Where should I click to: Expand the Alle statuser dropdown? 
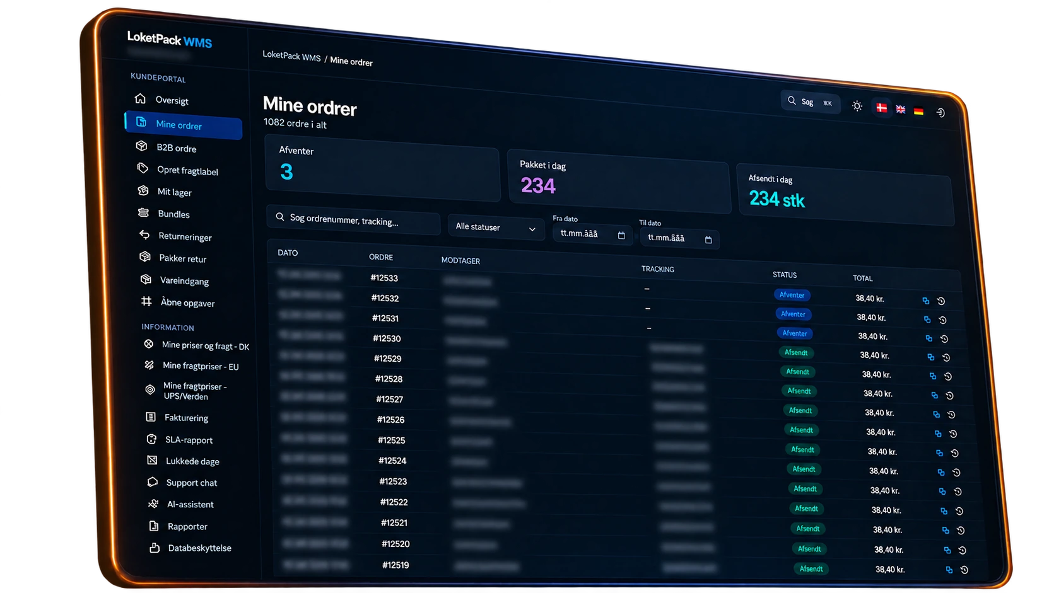point(496,227)
